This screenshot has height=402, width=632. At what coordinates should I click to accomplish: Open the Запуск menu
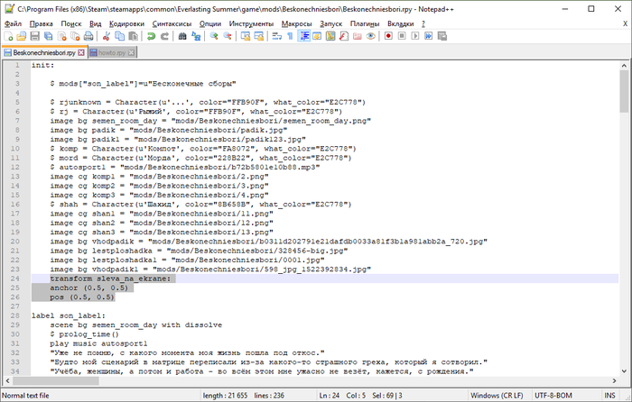click(331, 23)
